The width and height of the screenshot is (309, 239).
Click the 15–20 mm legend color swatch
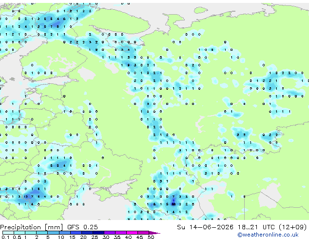[76, 233]
